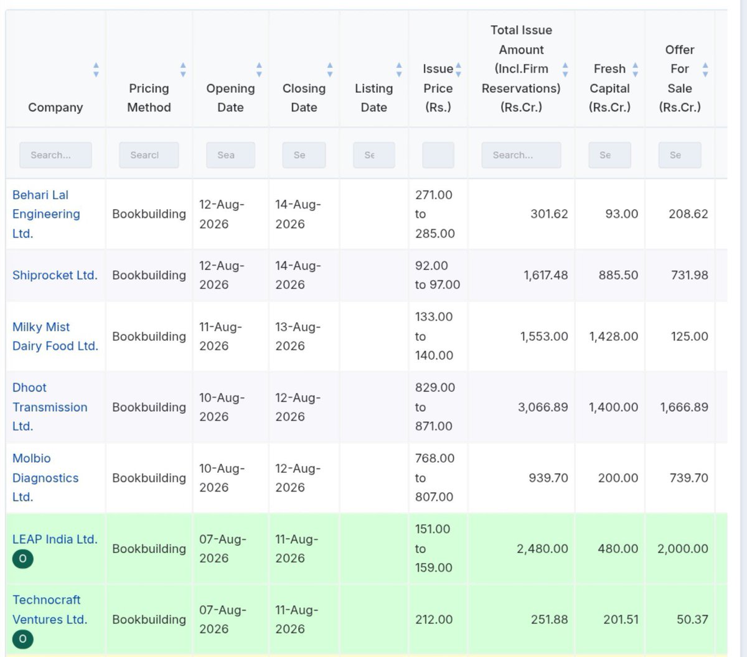Select Shiprocket total issue amount 1,617.48
Viewport: 747px width, 657px height.
pyautogui.click(x=545, y=275)
